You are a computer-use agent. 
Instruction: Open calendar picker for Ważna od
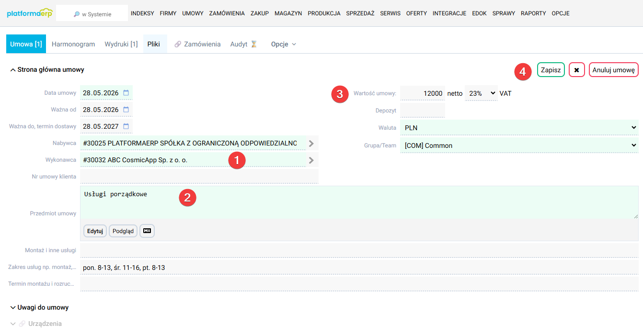tap(126, 110)
